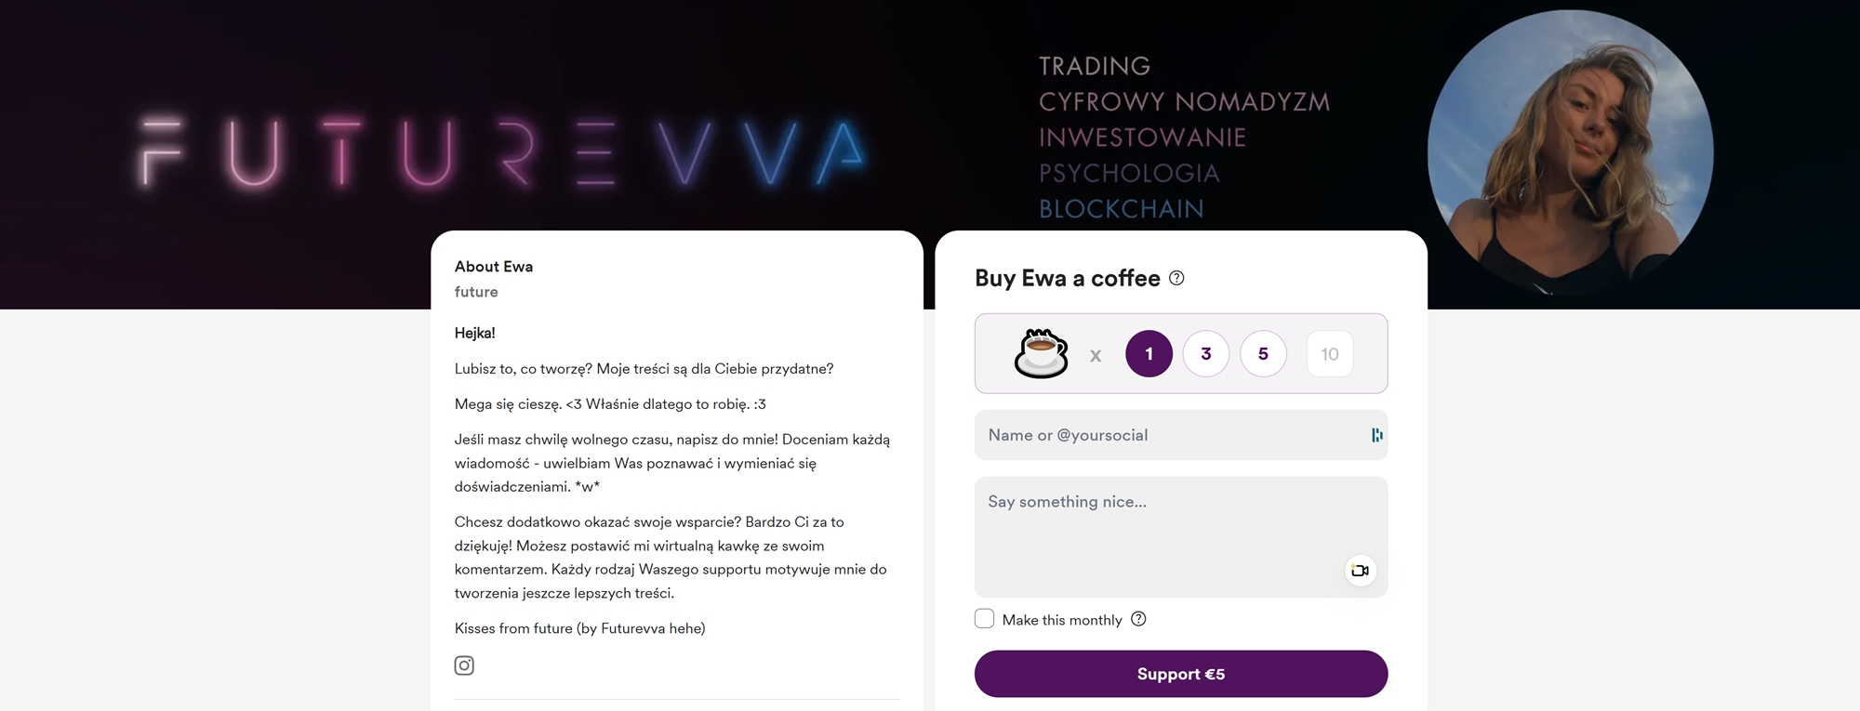Click the custom coffee amount box showing 10
Image resolution: width=1860 pixels, height=711 pixels.
point(1329,354)
